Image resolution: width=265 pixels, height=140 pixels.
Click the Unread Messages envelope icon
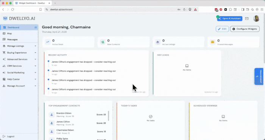coord(212,42)
